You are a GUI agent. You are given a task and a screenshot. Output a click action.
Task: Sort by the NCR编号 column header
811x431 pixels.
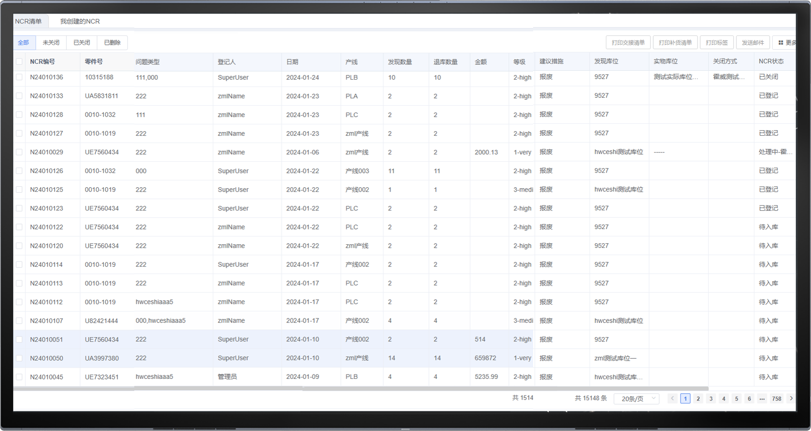pos(42,62)
